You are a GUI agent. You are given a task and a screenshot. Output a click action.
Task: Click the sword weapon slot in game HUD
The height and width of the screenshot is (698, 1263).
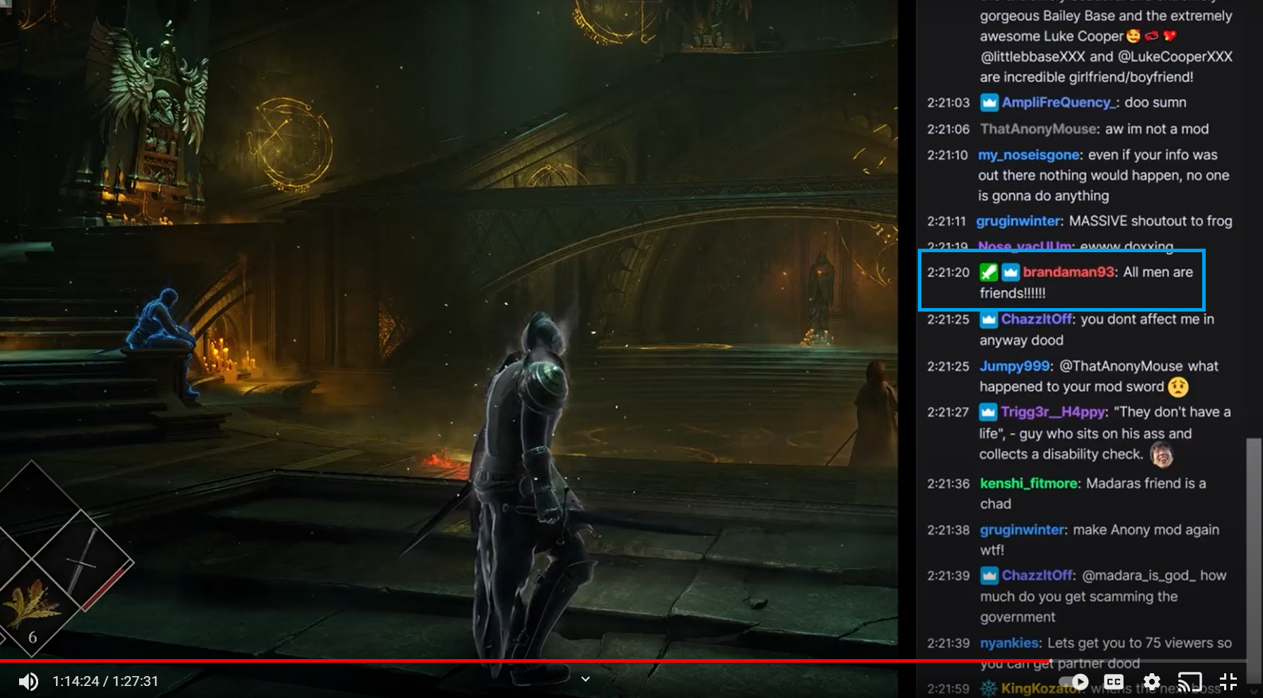point(83,560)
